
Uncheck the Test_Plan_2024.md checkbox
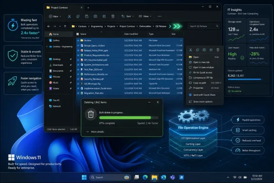pos(78,70)
